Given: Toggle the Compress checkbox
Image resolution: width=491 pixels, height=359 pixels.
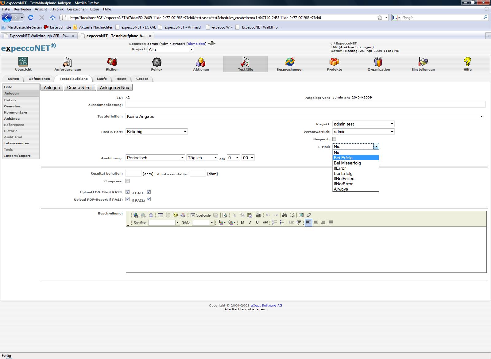Looking at the screenshot, I should tap(128, 181).
